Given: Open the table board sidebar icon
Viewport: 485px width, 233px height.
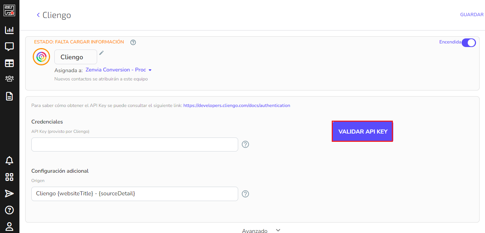Looking at the screenshot, I should [x=9, y=63].
